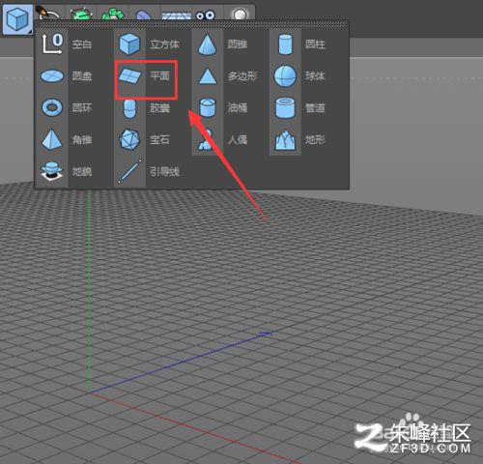
Task: Create a Cone (圆锥) primitive
Action: 207,44
